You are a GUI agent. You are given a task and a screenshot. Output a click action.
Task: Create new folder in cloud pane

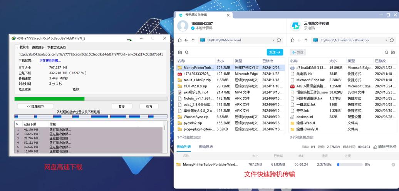coord(393,52)
